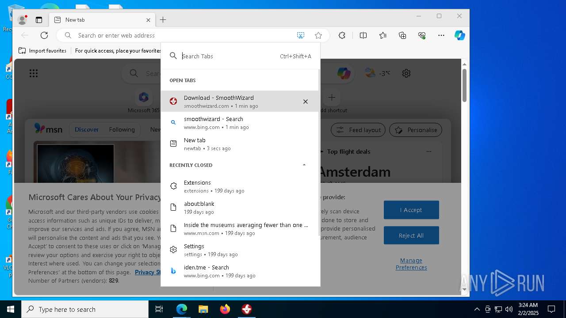
Task: Open the Manage Preferences link
Action: [x=411, y=264]
